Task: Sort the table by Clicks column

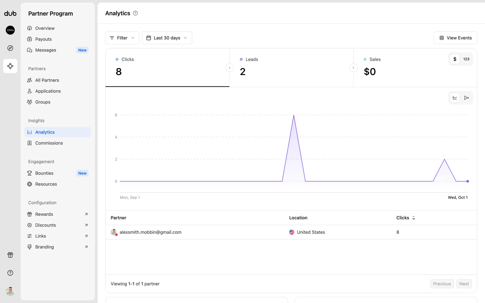Action: [405, 218]
